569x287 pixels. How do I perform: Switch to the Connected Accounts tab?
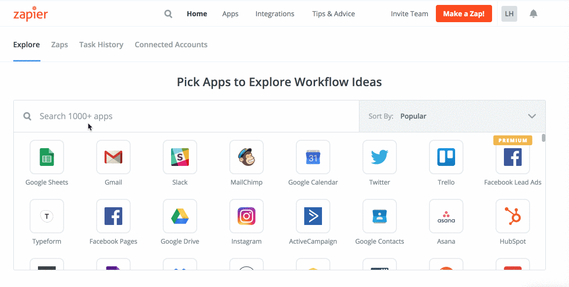click(171, 45)
